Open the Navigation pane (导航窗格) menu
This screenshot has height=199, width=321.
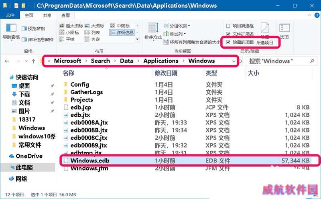(11, 31)
